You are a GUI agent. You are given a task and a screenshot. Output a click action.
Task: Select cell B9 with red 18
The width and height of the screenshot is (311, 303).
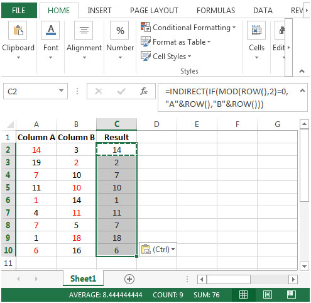(x=76, y=238)
